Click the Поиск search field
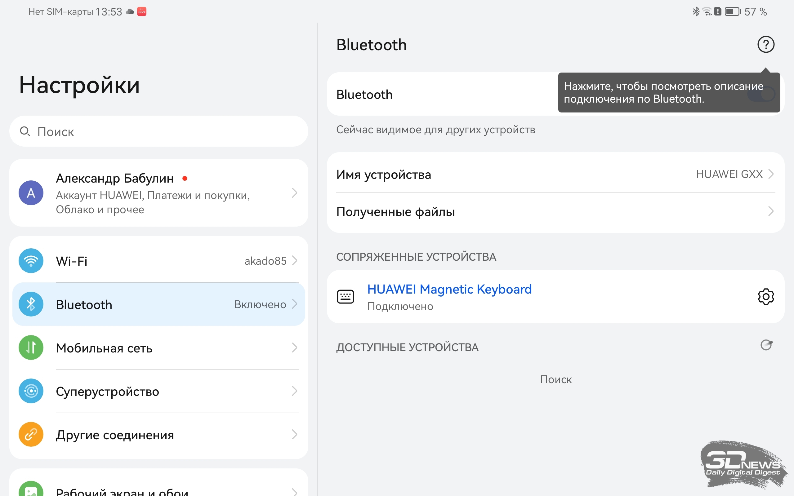 [x=159, y=131]
